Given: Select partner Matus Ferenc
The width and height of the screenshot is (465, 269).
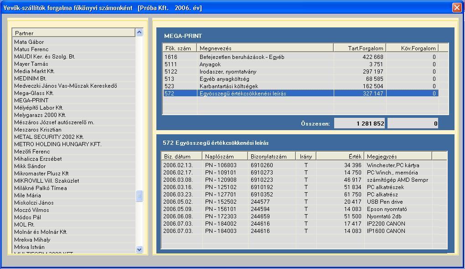Looking at the screenshot, I should pos(73,49).
